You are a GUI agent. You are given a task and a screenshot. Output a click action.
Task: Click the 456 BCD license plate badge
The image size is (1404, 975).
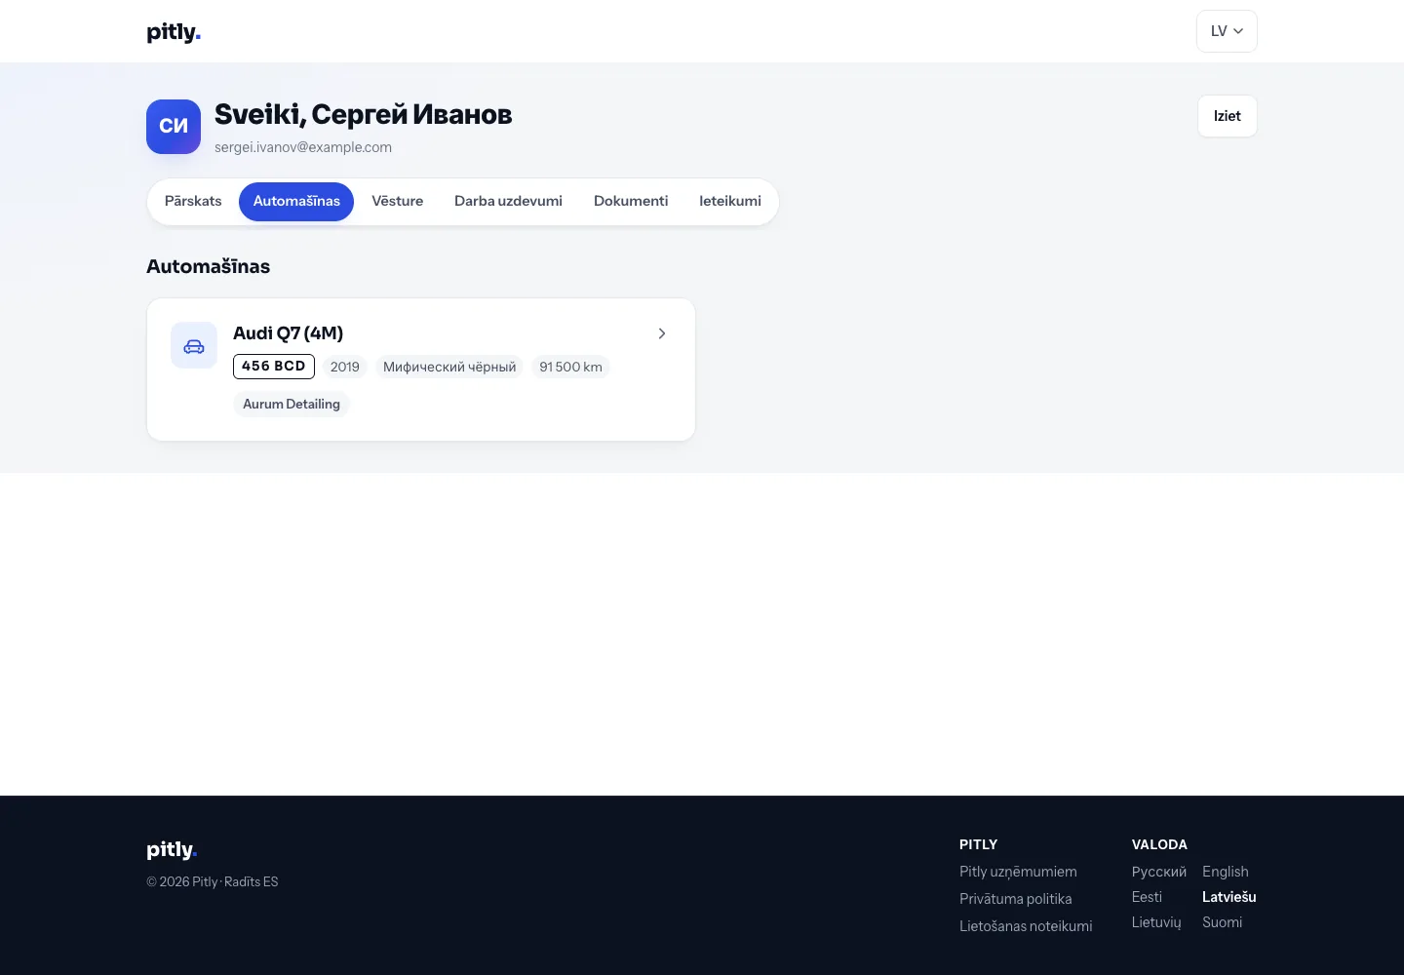274,367
